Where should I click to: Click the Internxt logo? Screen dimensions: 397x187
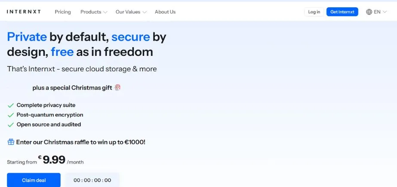coord(24,12)
